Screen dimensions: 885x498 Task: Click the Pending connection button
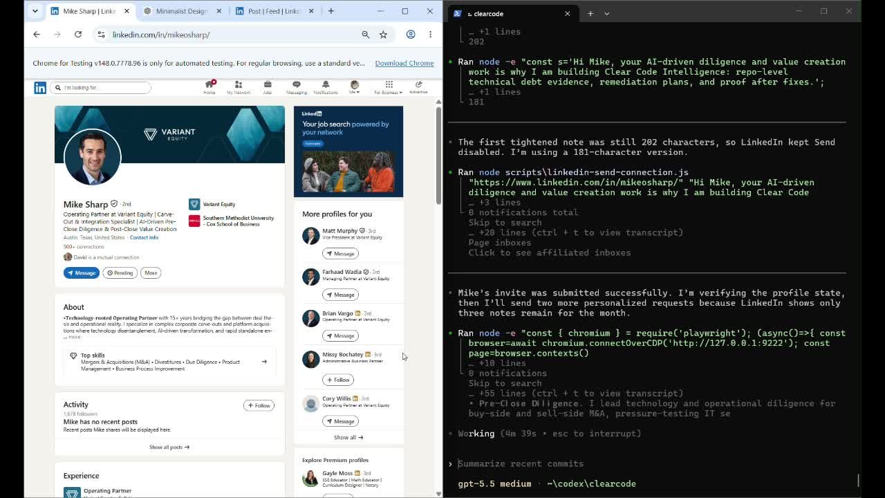[x=120, y=273]
